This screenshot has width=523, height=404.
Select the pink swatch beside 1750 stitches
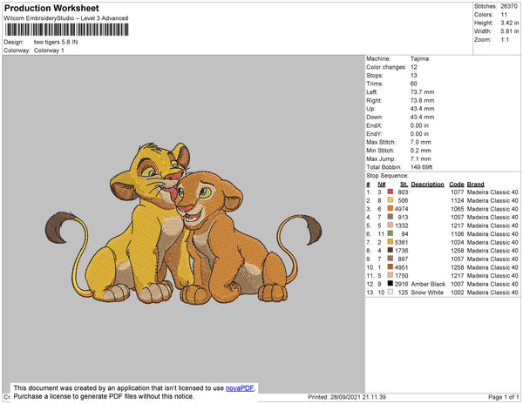coord(390,275)
